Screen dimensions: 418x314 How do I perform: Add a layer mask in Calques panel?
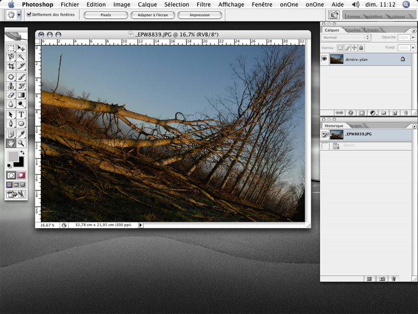point(362,113)
